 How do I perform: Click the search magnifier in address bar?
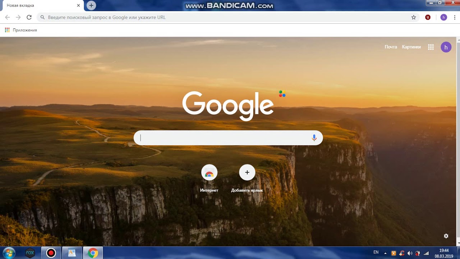[42, 17]
